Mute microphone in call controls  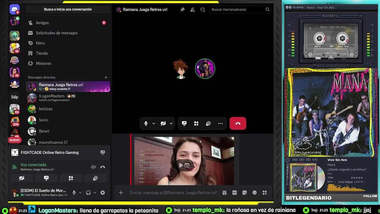[x=146, y=123]
